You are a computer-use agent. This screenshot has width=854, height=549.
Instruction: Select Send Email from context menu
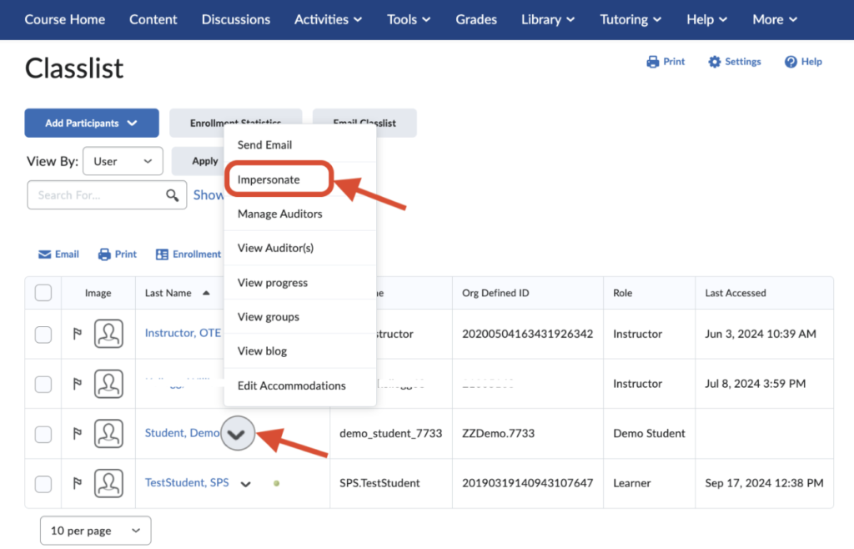click(x=299, y=145)
